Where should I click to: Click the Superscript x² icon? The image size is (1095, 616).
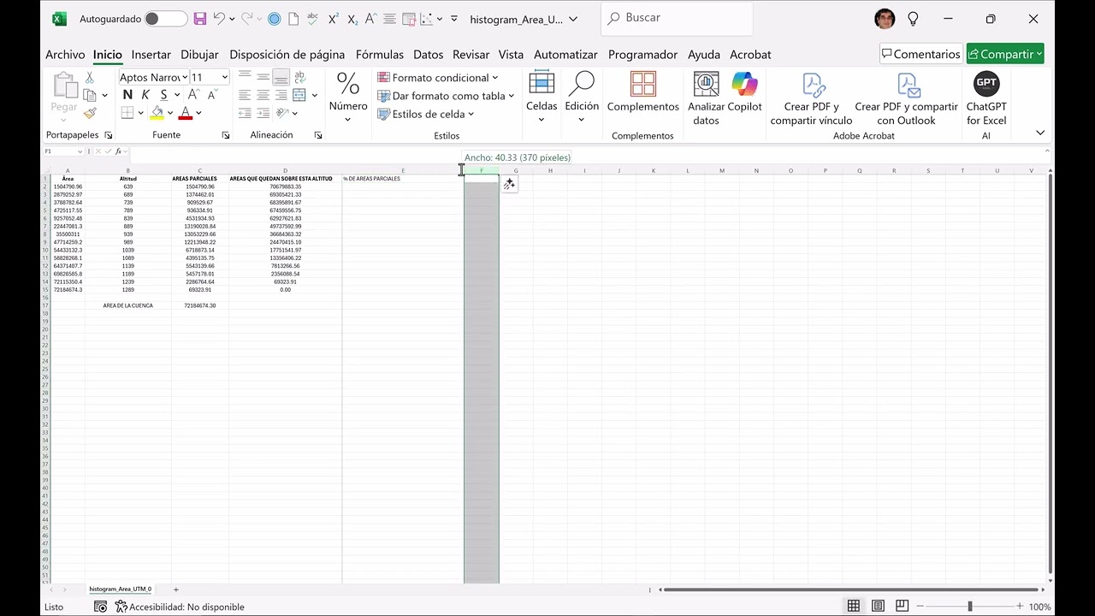(x=333, y=19)
